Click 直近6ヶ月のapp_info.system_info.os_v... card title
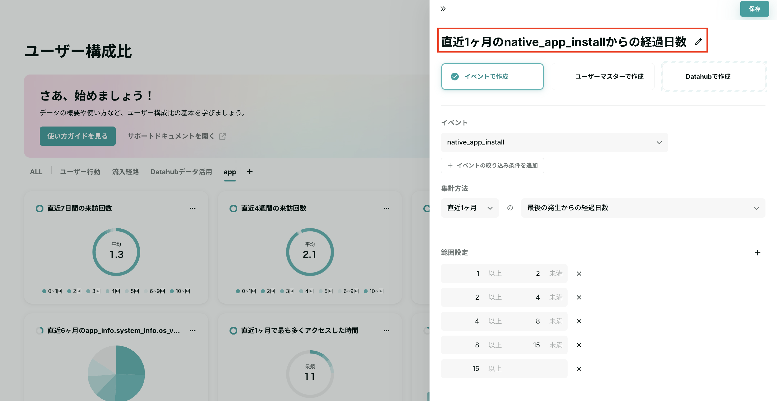Viewport: 777px width, 401px height. click(113, 331)
